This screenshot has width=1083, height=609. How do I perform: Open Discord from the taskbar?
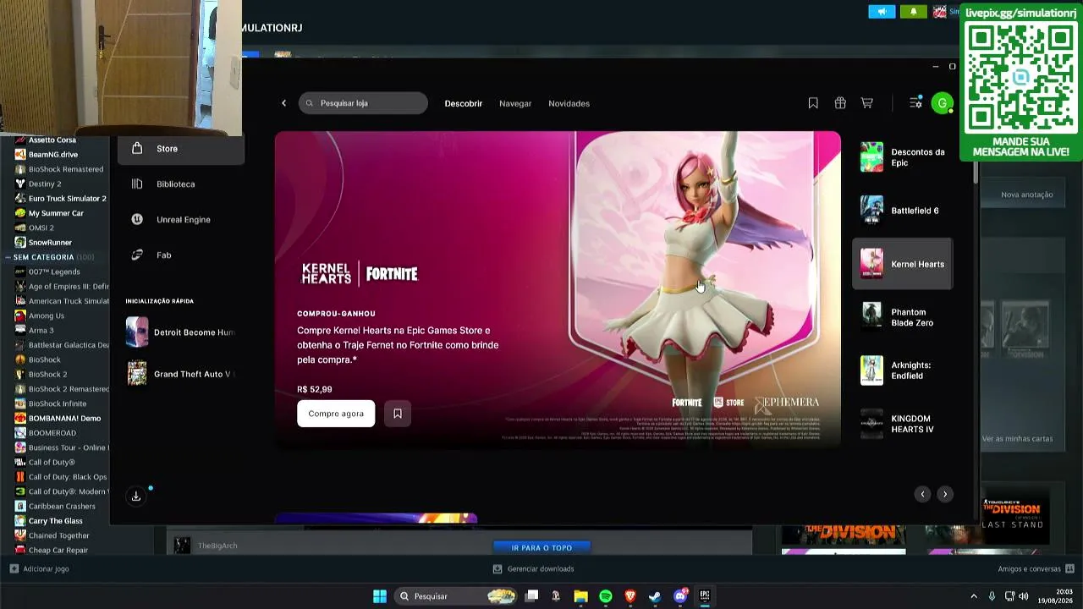click(680, 596)
